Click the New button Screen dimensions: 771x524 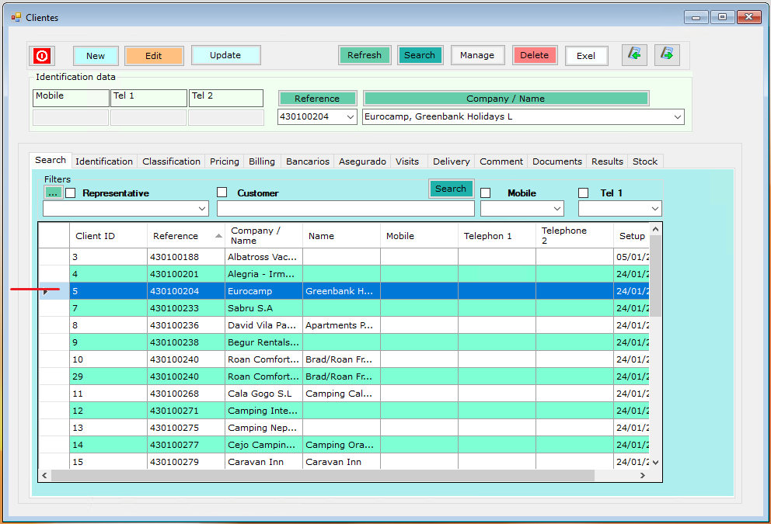coord(96,55)
